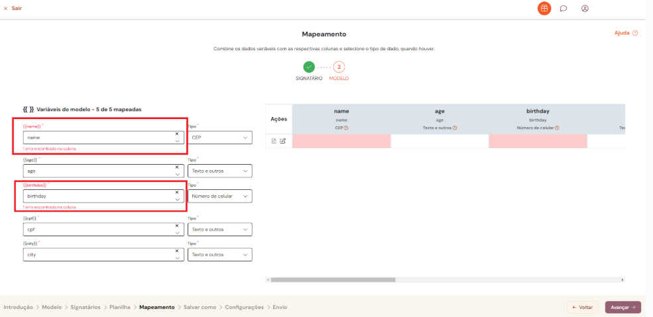Expand the Tipo dropdown for the cpf variable
Screen dimensions: 653x317
point(220,230)
